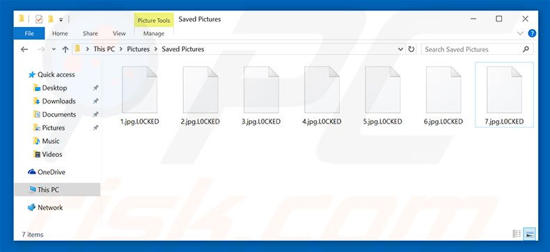Select the Manage tab under Picture Tools
The height and width of the screenshot is (252, 550).
click(154, 33)
